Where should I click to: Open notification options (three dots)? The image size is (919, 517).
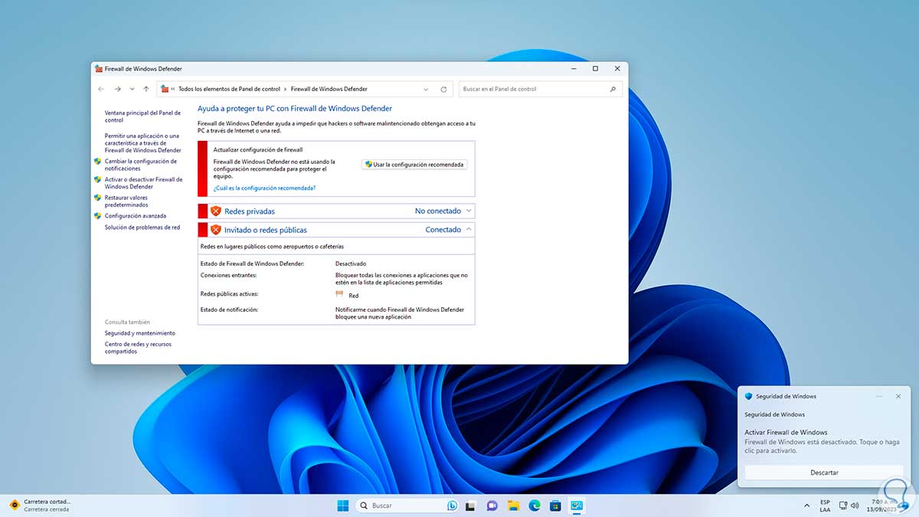(x=879, y=396)
